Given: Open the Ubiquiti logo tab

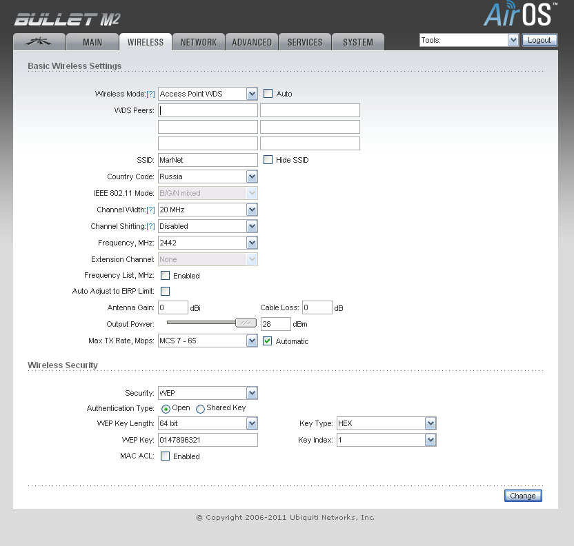Looking at the screenshot, I should pos(39,41).
